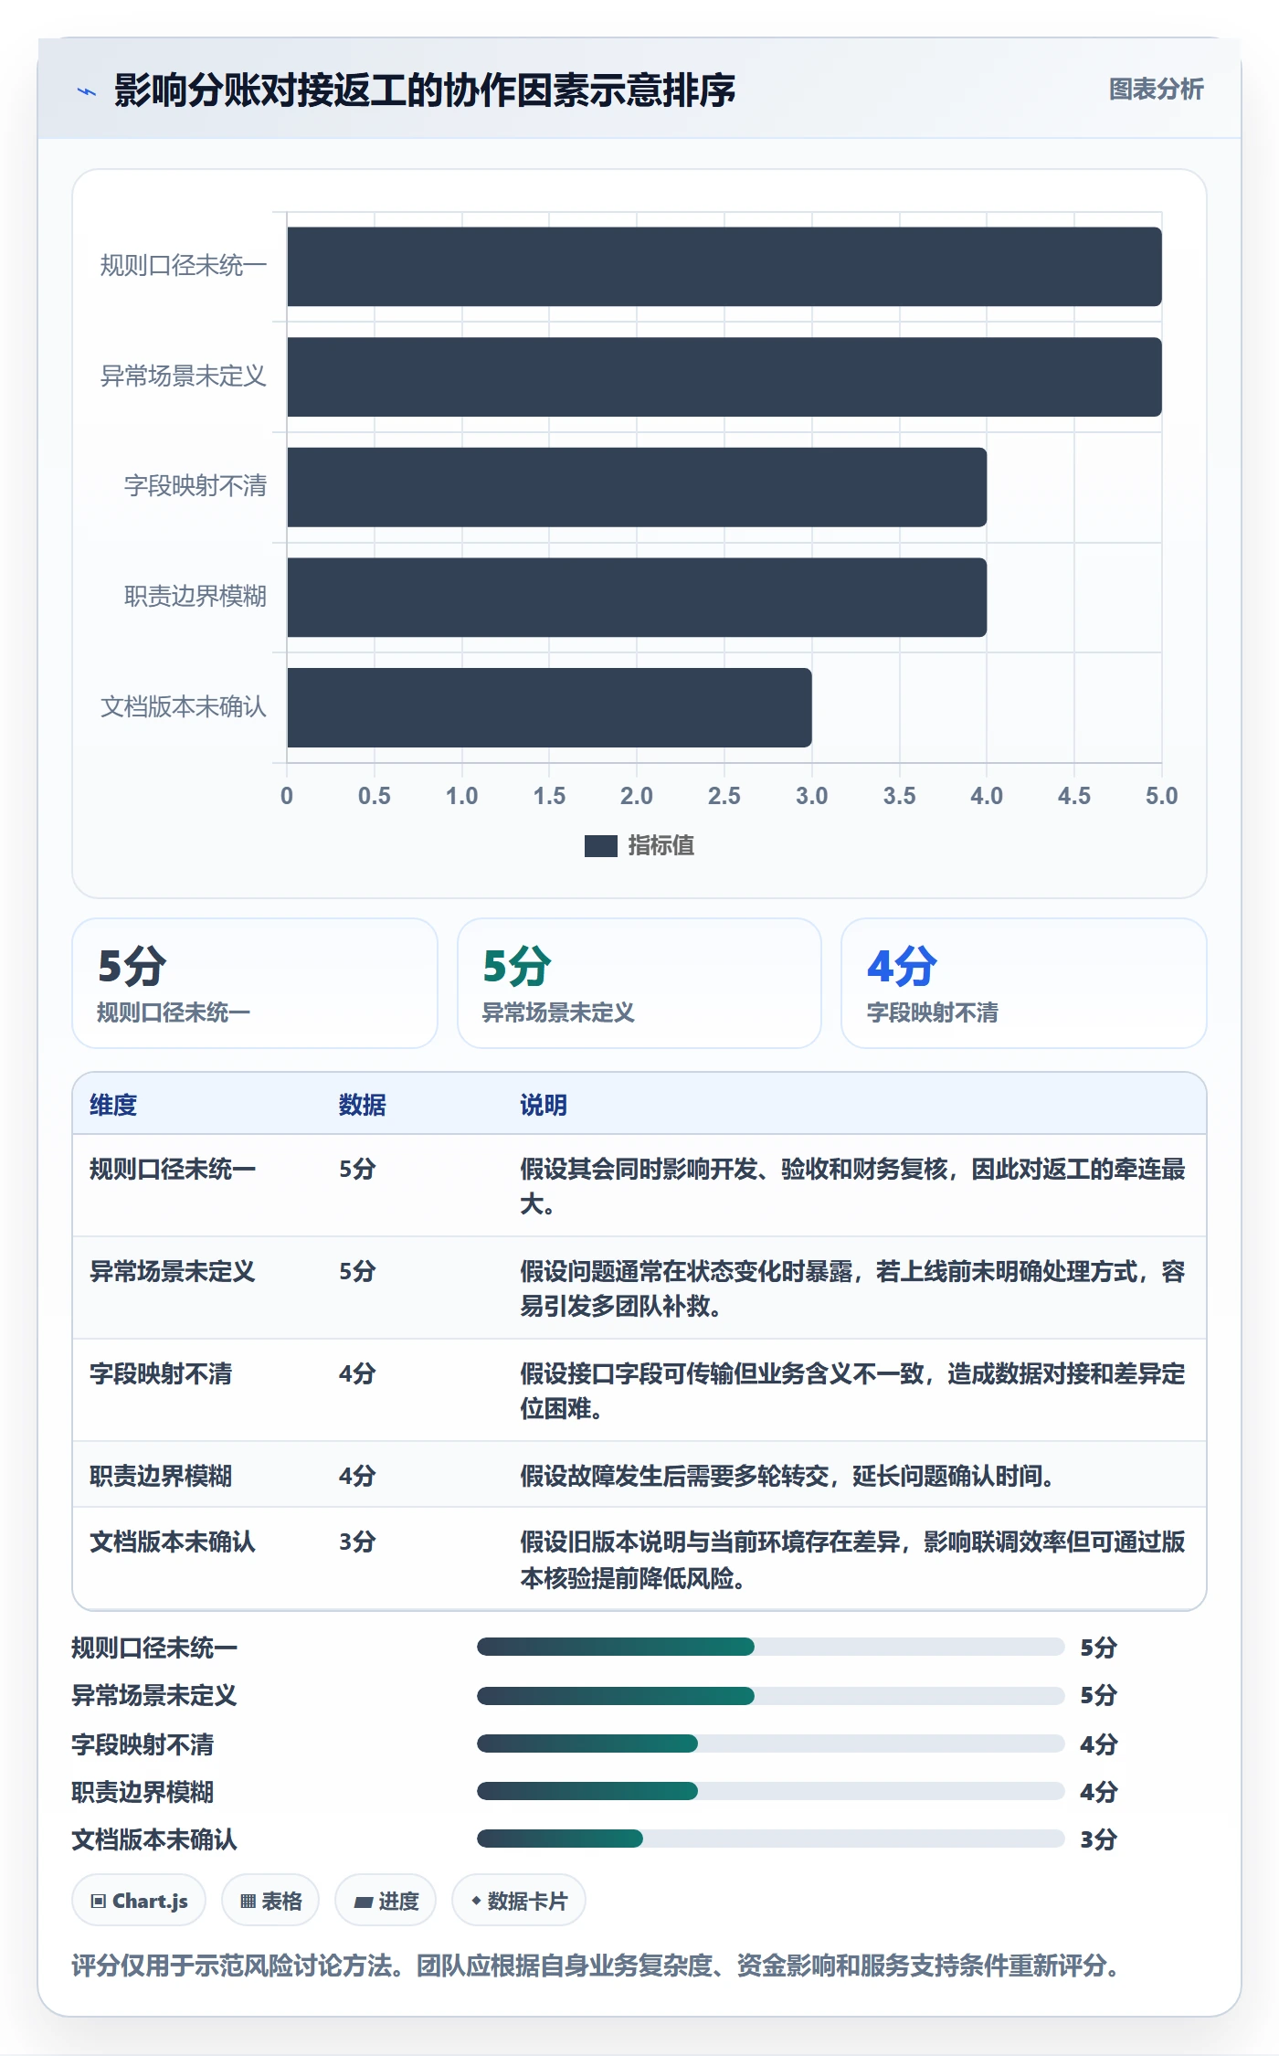
Task: Click the 异常场景未定义 progress bar
Action: click(770, 1696)
